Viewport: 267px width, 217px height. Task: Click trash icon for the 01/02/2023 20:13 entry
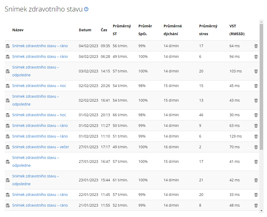pyautogui.click(x=256, y=115)
